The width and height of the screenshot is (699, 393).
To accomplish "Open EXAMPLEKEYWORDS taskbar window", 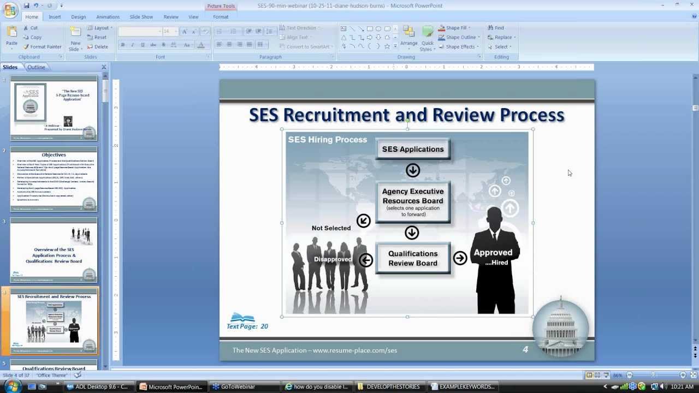I will [462, 386].
